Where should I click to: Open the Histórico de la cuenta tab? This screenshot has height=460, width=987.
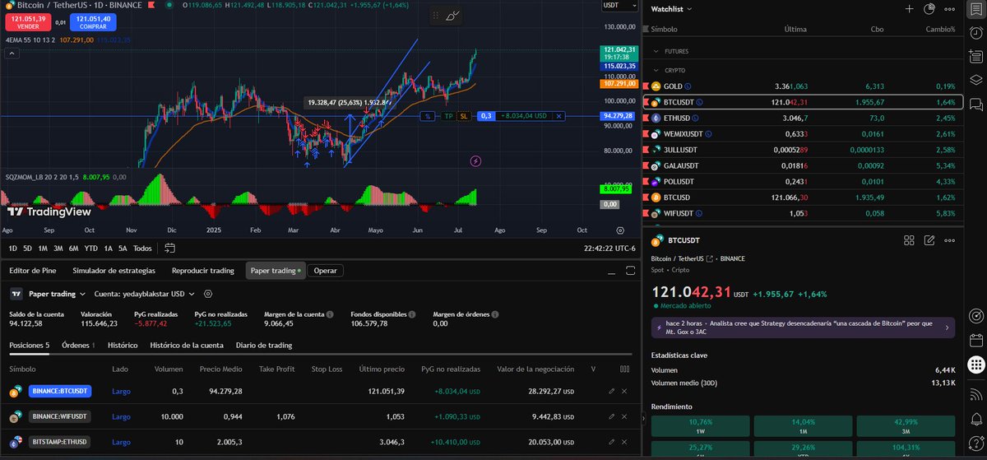click(x=186, y=345)
